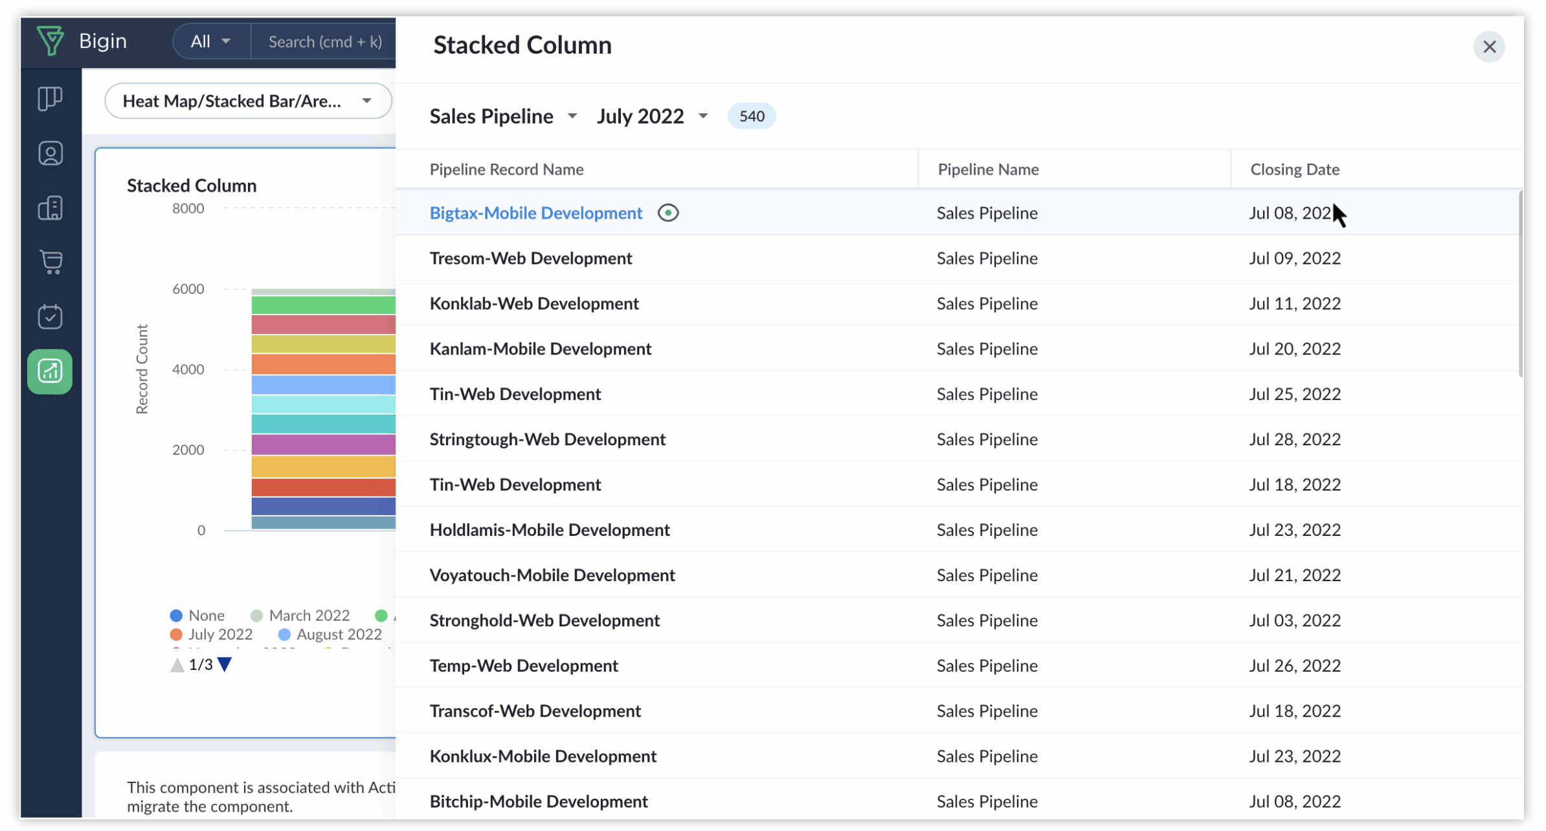This screenshot has height=831, width=1546.
Task: Click the Bigtax-Mobile Development hyperlink
Action: pyautogui.click(x=536, y=212)
